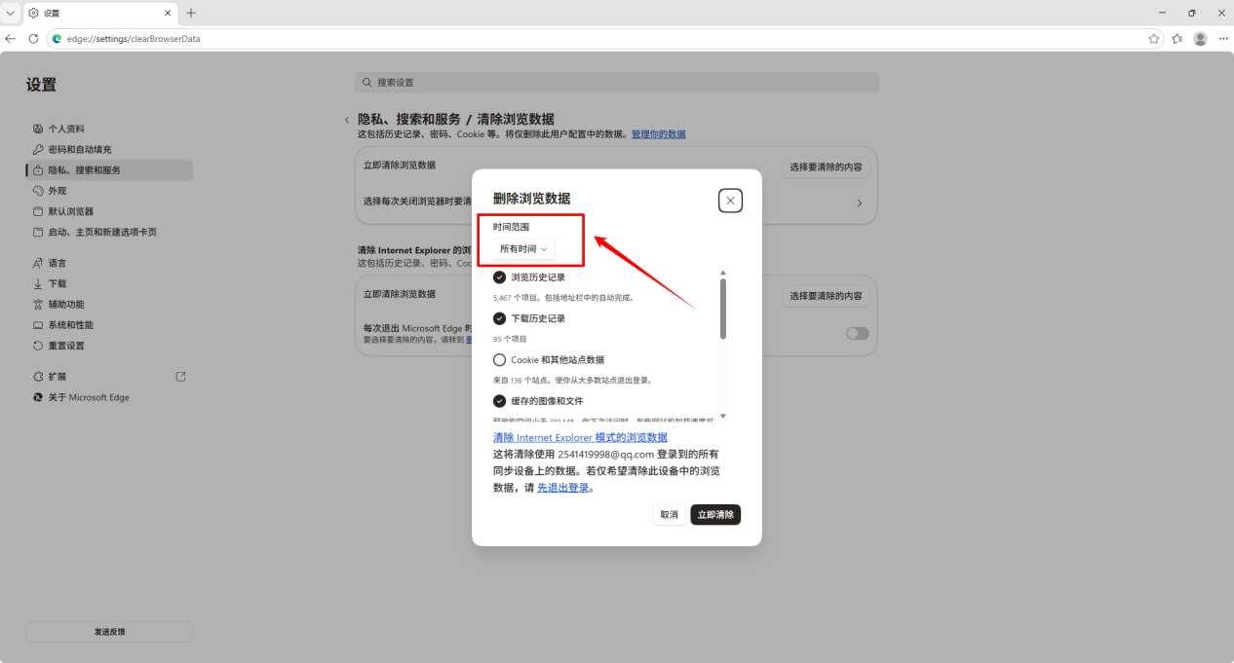Image resolution: width=1234 pixels, height=663 pixels.
Task: Open the 所有时间 time range dropdown
Action: [523, 249]
